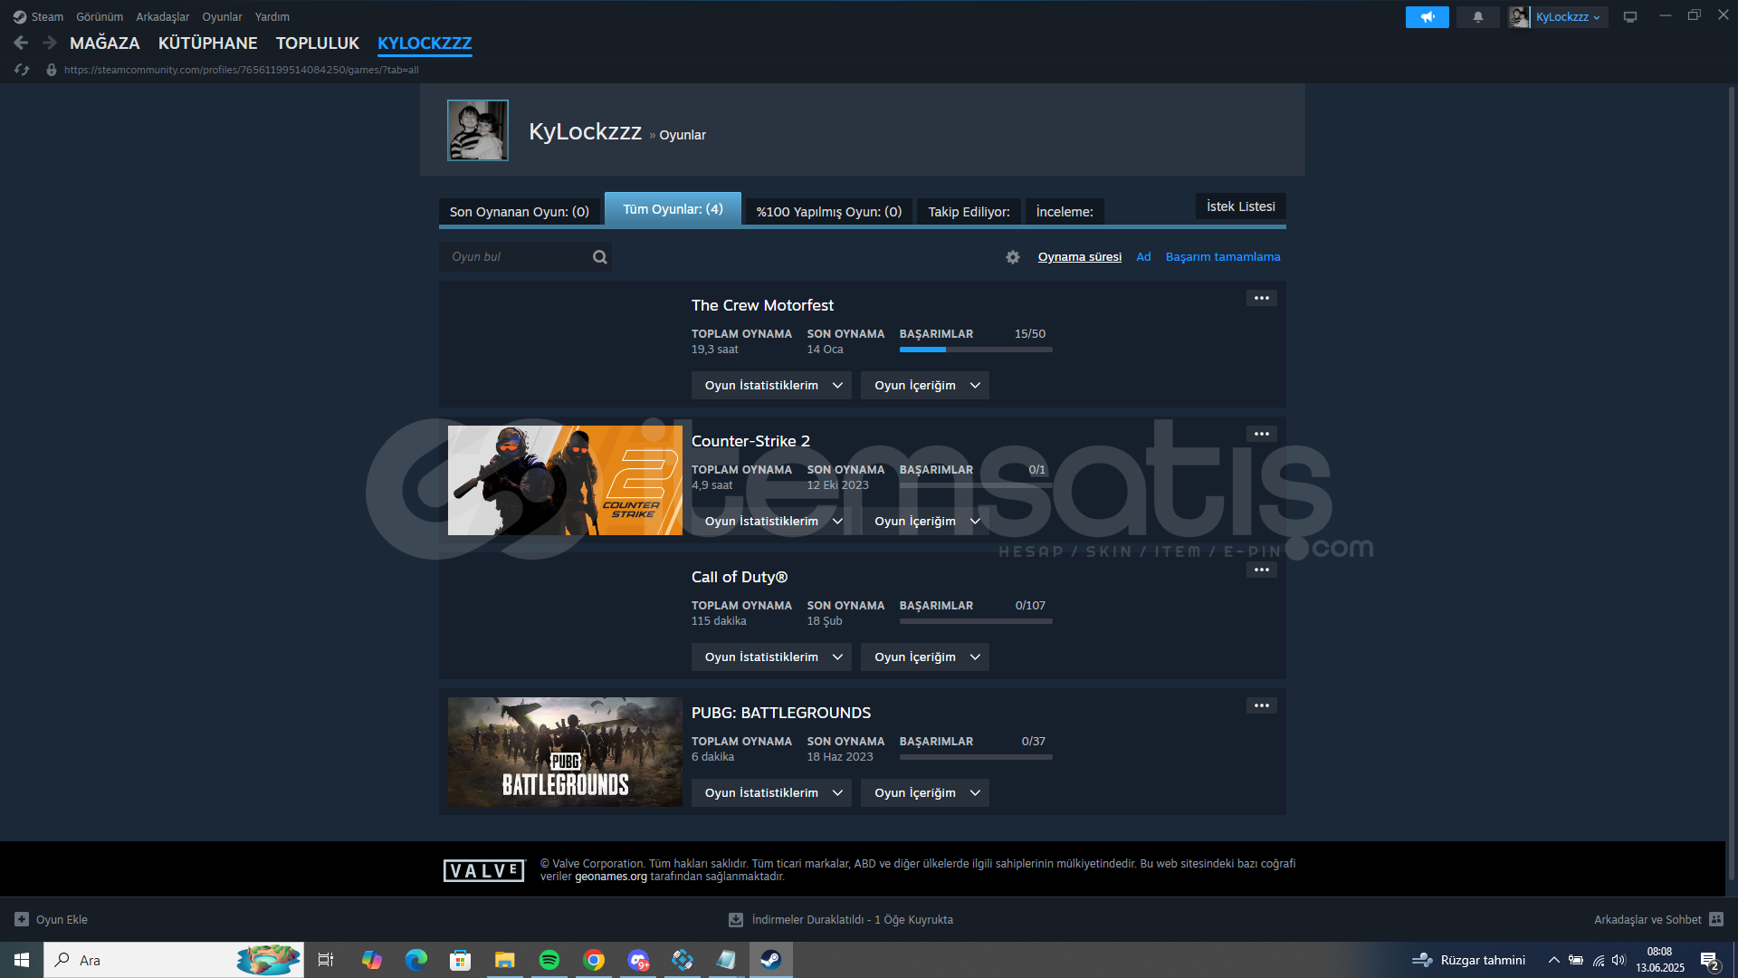
Task: Open the three-dot menu for Counter-Strike 2
Action: 1262,434
